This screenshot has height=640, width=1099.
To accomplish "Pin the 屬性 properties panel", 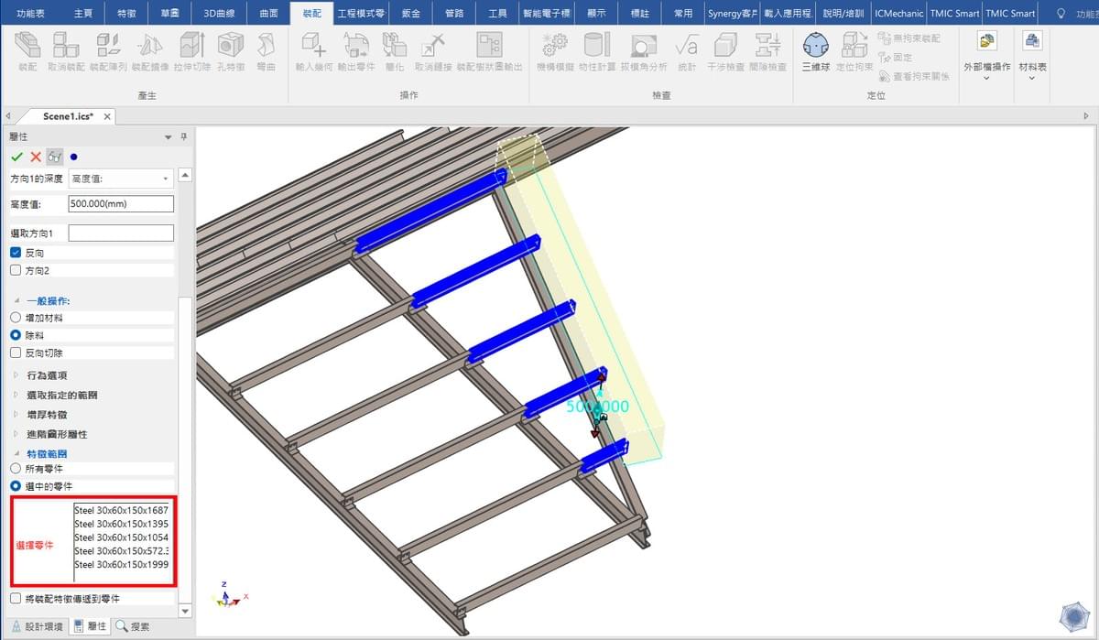I will coord(183,136).
